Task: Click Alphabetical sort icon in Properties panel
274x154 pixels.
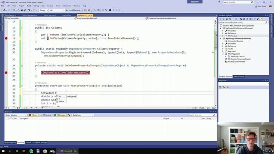Action: click(x=223, y=87)
